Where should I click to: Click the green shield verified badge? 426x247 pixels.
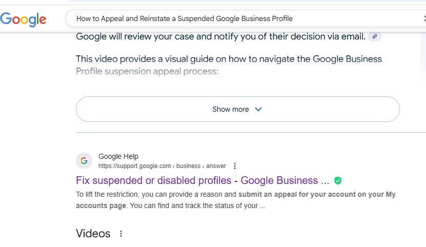(x=338, y=181)
